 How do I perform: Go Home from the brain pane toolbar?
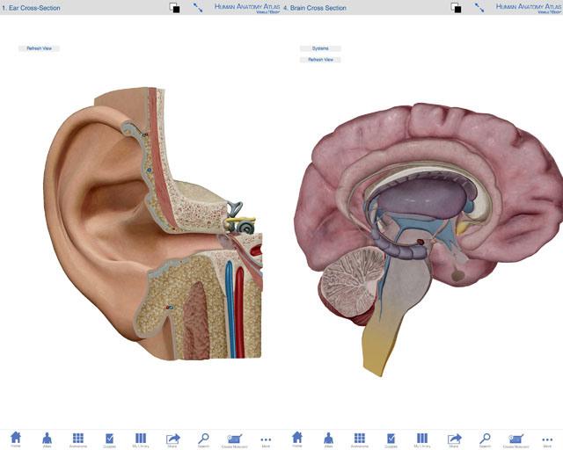296,438
